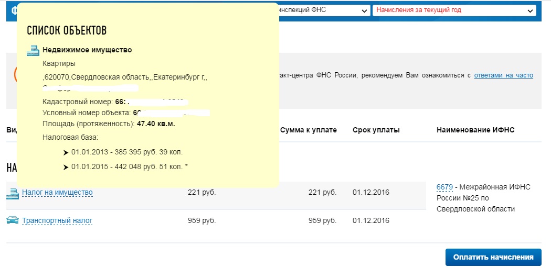Click 'Межрайонная ИФНС России №25' text
551x268 pixels.
[483, 193]
